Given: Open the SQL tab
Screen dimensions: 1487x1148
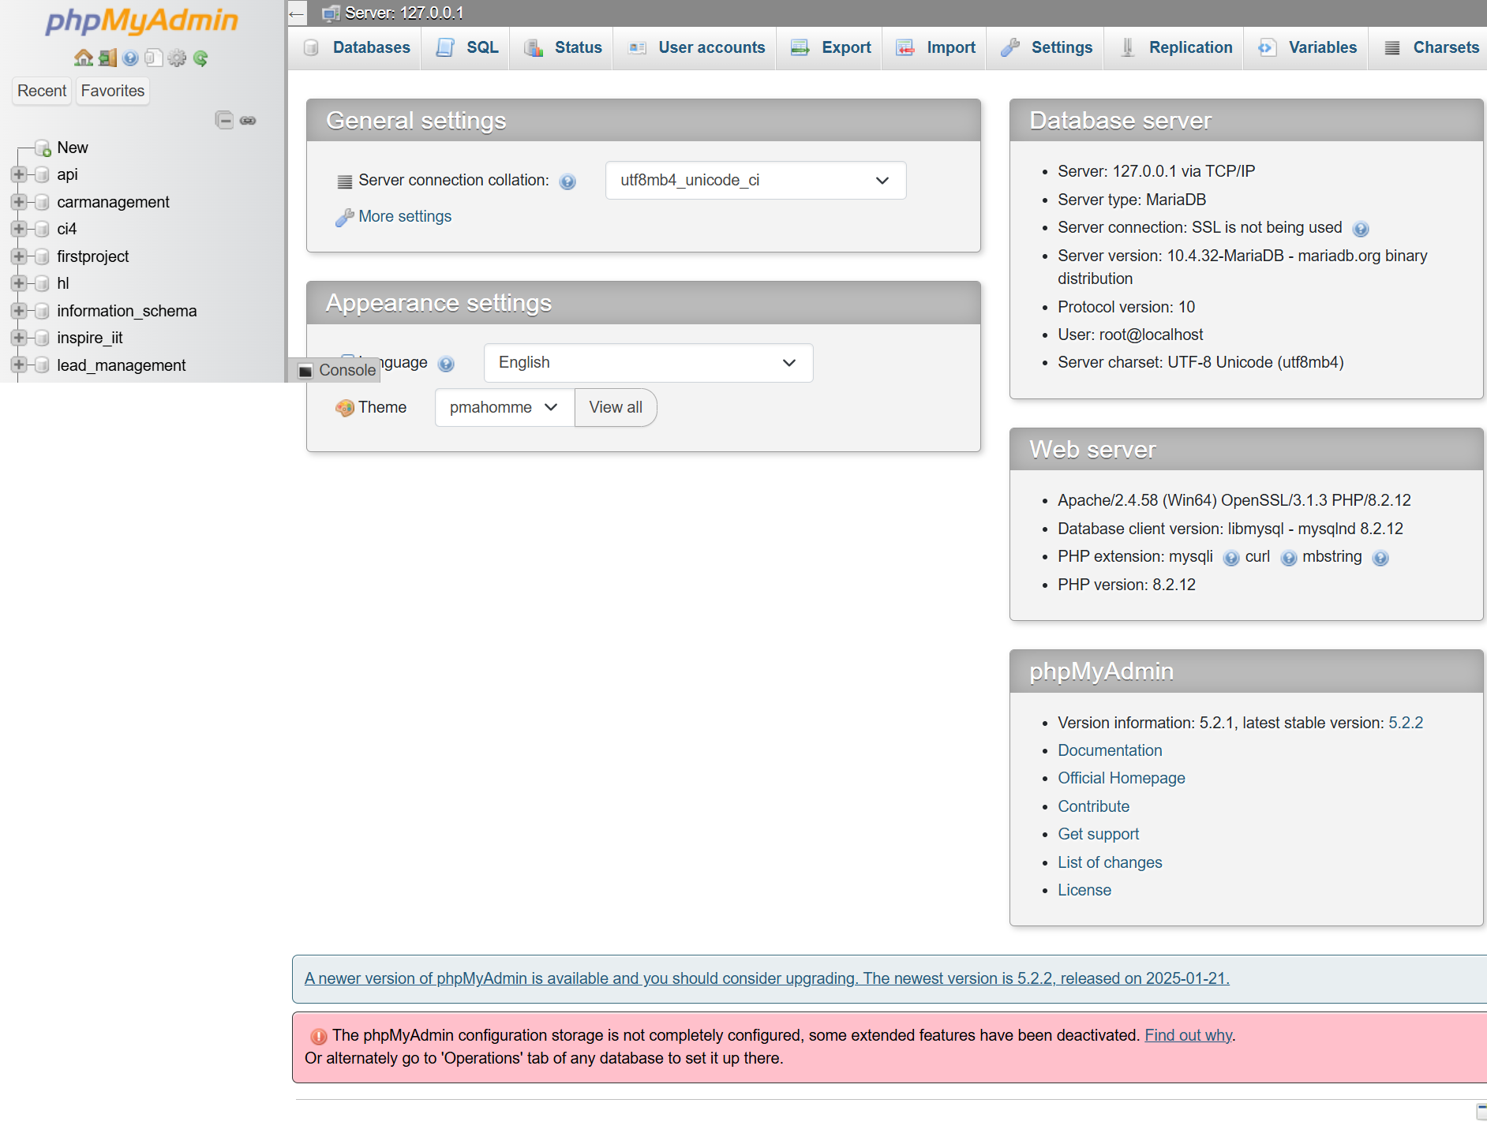Looking at the screenshot, I should [467, 47].
